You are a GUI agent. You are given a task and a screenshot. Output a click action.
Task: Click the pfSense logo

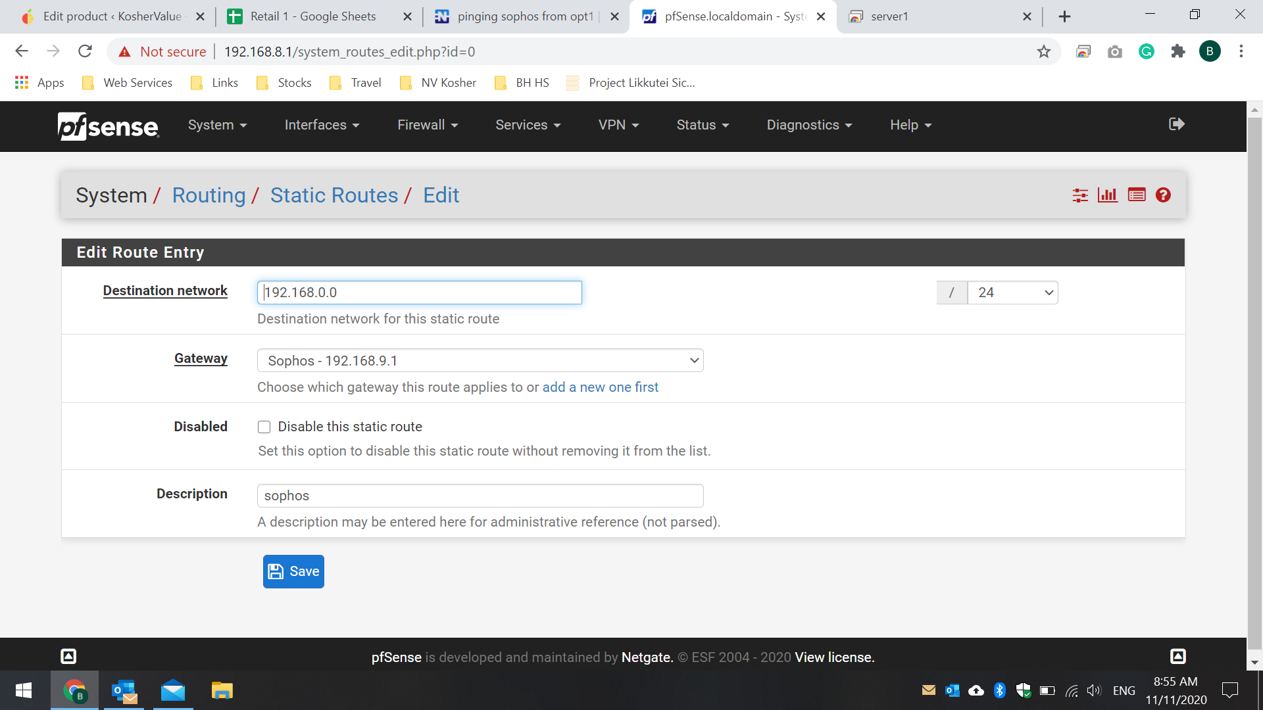[x=109, y=126]
